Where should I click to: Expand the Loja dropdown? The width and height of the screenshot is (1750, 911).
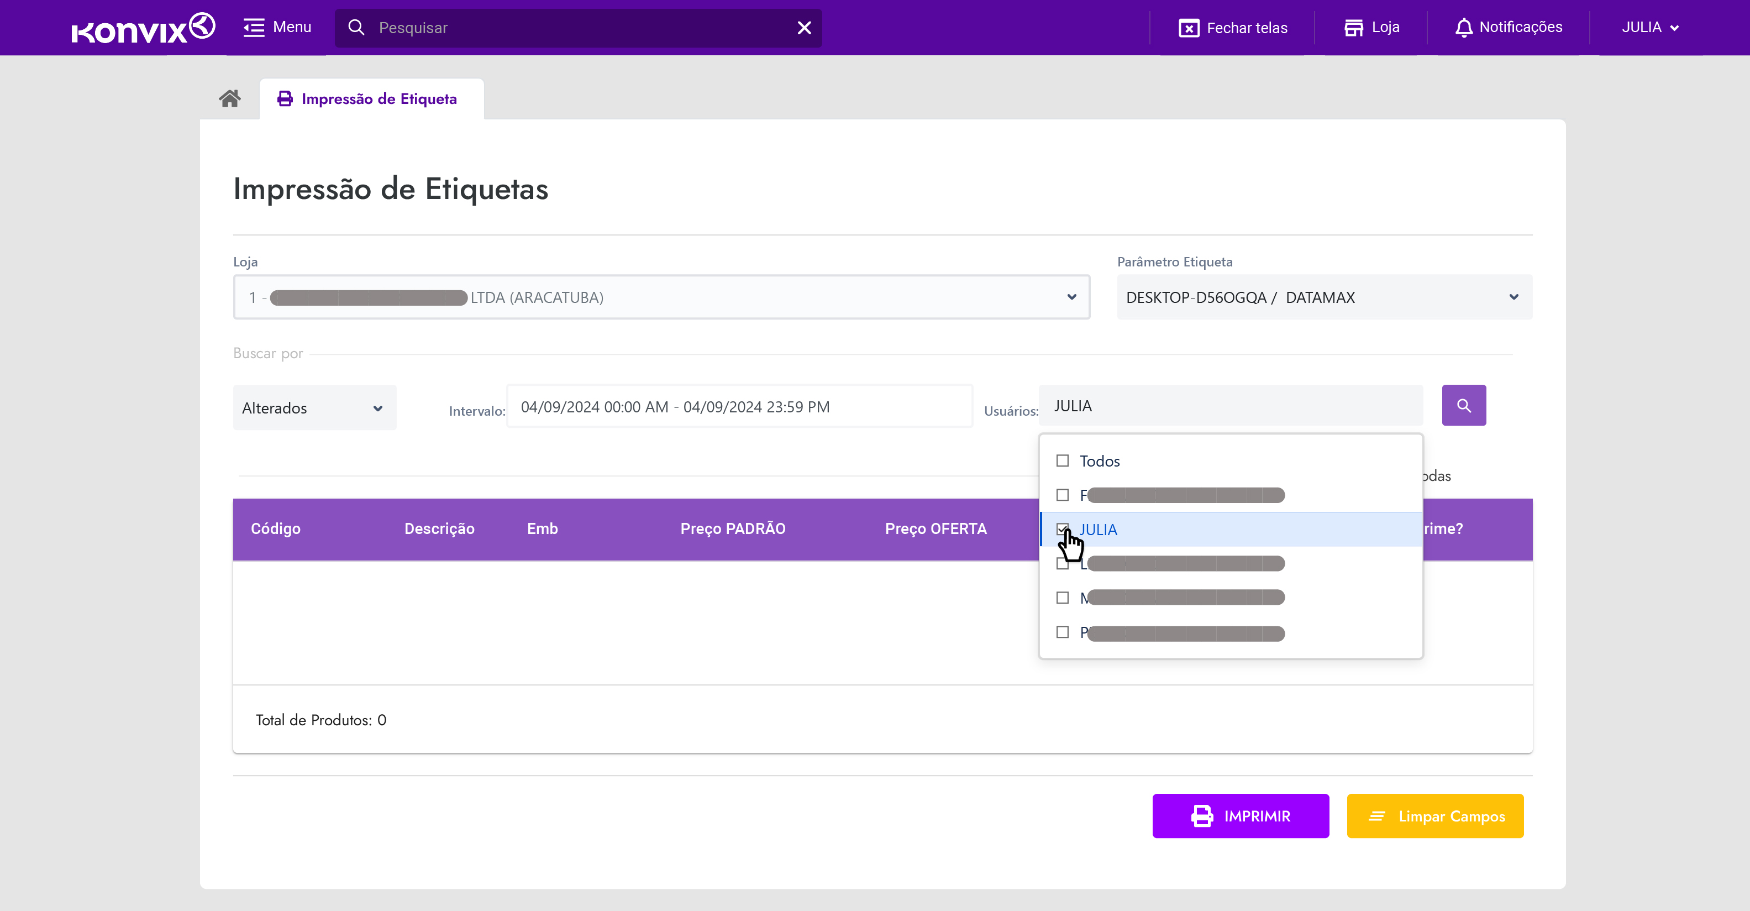pos(1071,297)
